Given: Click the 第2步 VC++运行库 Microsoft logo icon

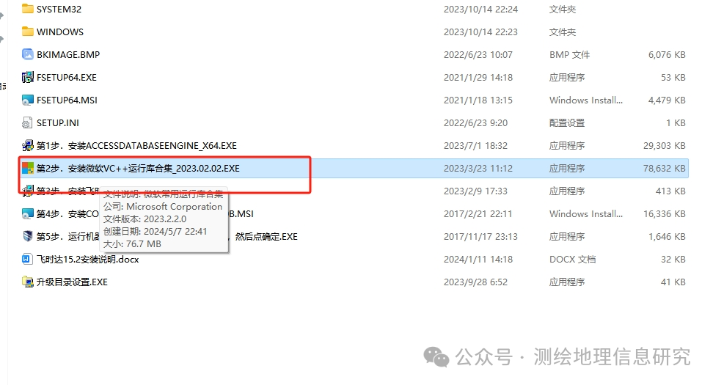Looking at the screenshot, I should (x=28, y=168).
